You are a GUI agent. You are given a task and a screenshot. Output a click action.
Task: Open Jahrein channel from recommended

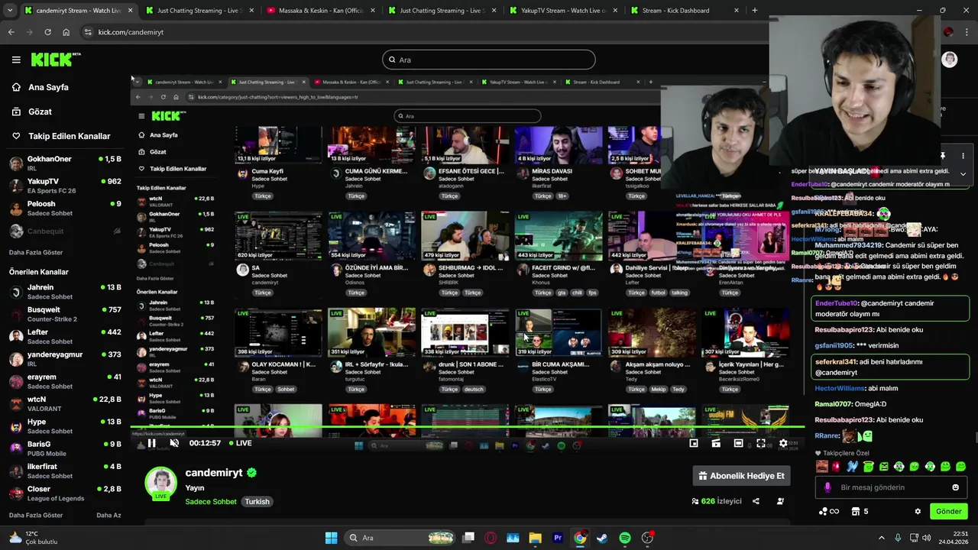pos(65,292)
